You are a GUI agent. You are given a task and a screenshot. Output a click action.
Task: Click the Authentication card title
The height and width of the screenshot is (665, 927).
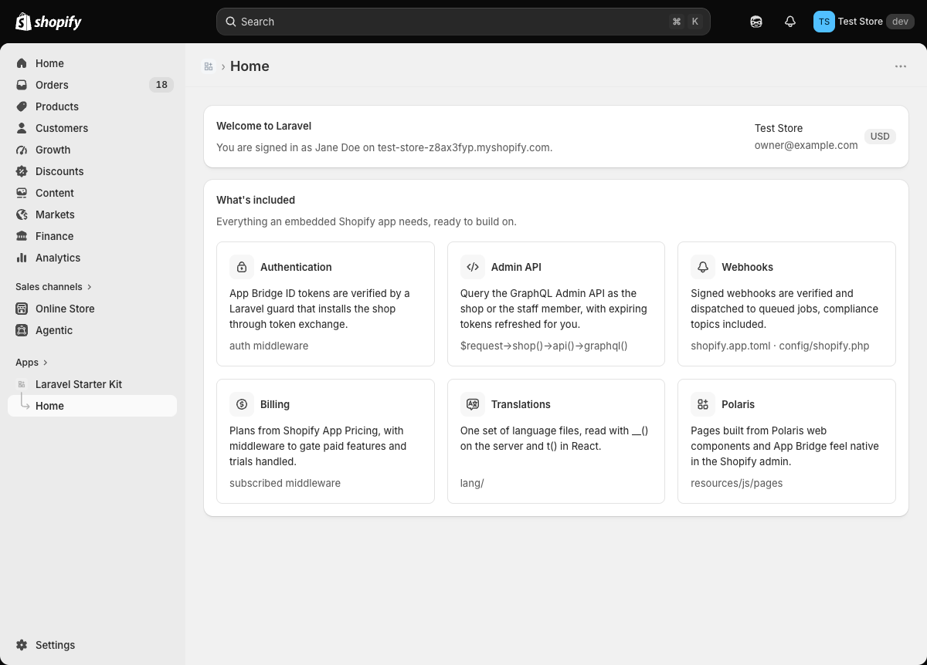[296, 267]
